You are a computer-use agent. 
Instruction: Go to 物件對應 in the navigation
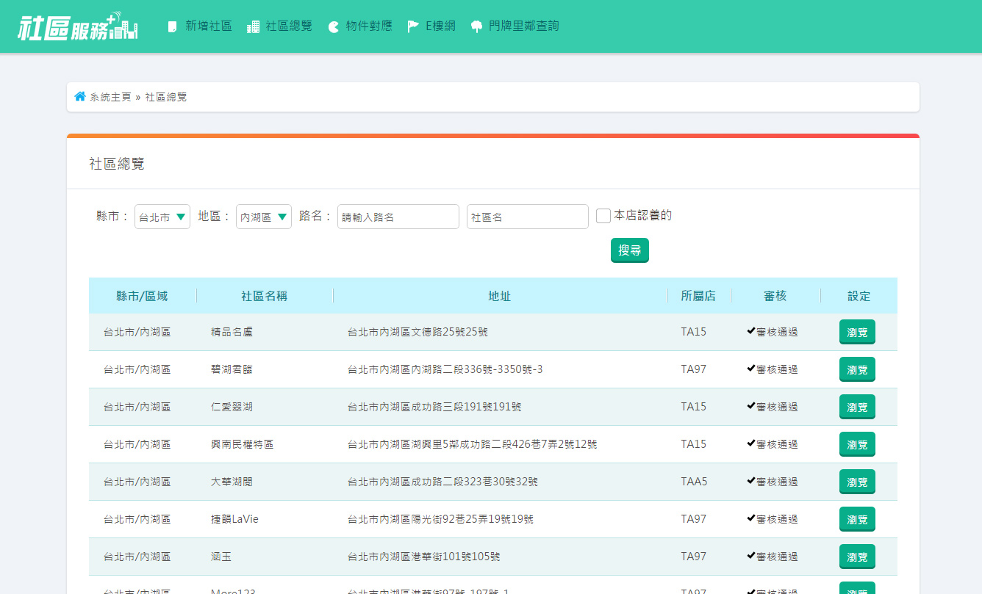(369, 26)
